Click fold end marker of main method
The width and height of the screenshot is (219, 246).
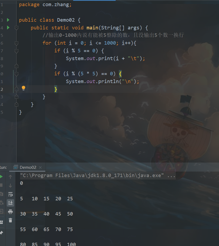point(17,104)
